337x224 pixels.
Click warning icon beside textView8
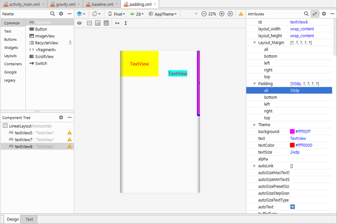pyautogui.click(x=70, y=147)
